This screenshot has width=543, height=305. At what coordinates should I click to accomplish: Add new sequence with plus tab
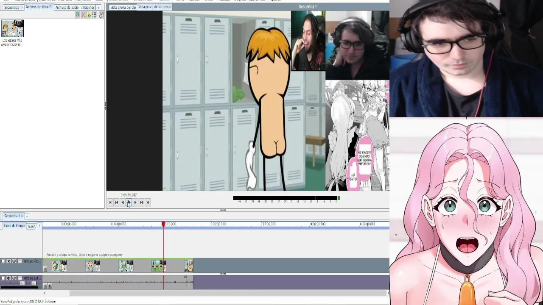coord(27,216)
